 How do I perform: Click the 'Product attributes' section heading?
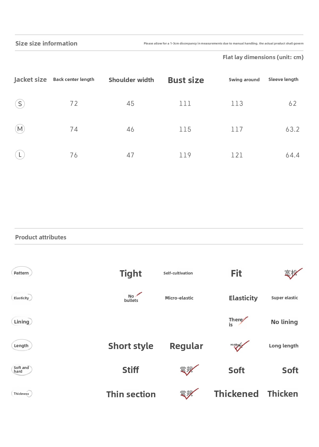click(41, 237)
